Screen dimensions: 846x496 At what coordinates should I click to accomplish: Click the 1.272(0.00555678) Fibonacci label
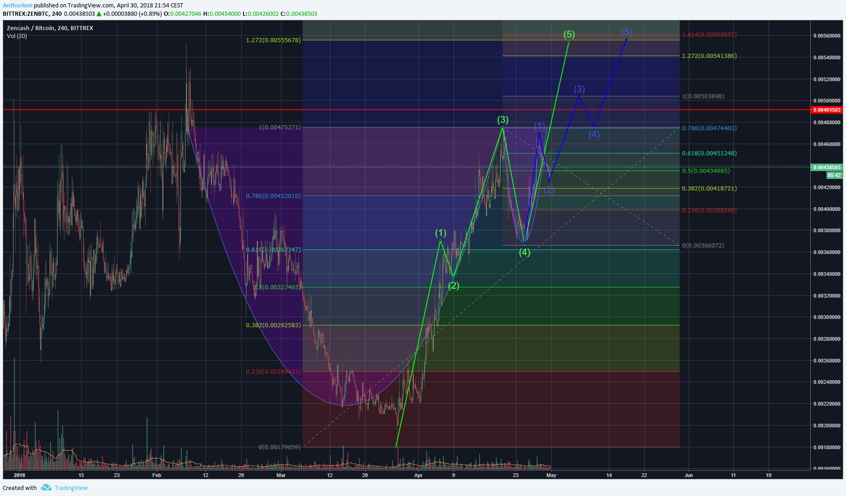pos(273,40)
